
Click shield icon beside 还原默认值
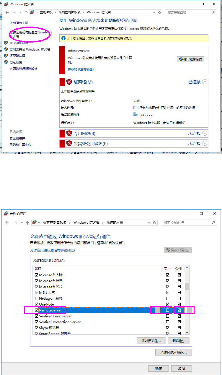(x=6, y=56)
